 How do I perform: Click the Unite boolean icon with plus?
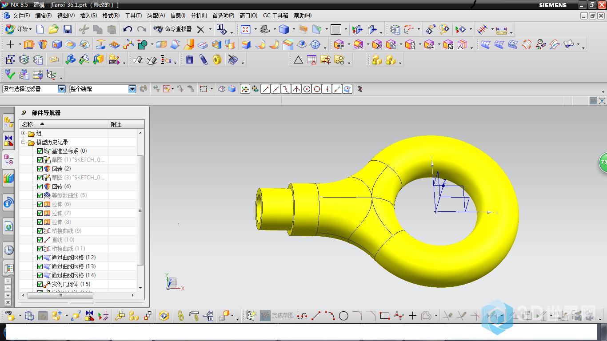click(x=142, y=44)
